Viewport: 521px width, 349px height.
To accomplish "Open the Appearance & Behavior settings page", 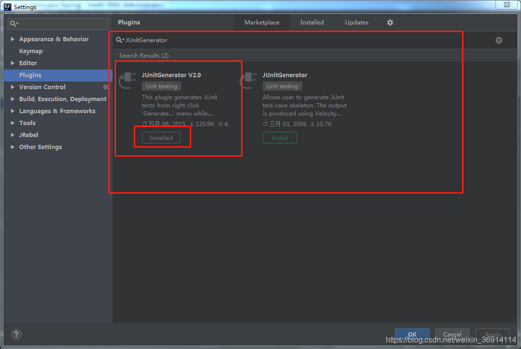I will (x=54, y=39).
